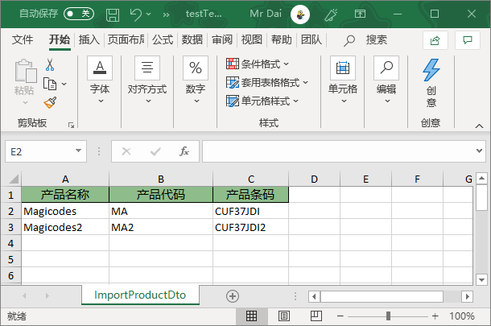The height and width of the screenshot is (326, 491).
Task: Click the 搜索 search box
Action: pyautogui.click(x=368, y=39)
